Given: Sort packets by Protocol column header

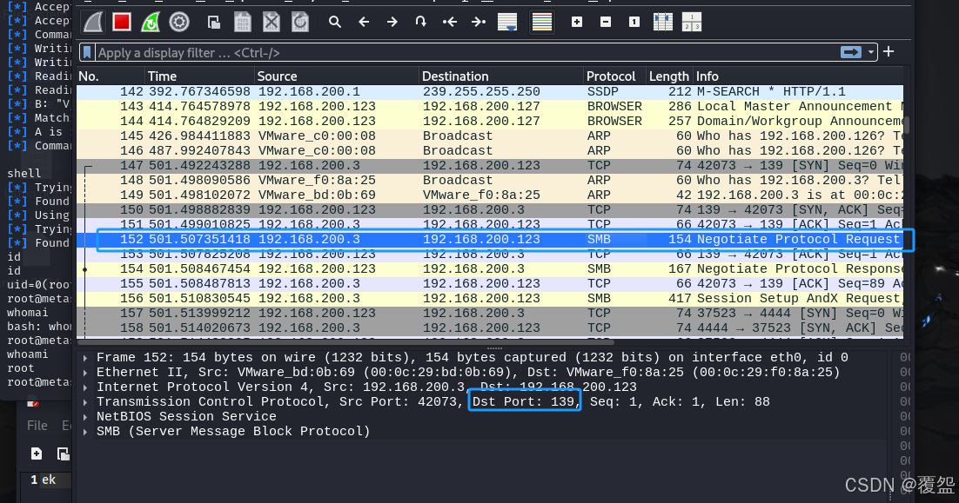Looking at the screenshot, I should point(614,76).
